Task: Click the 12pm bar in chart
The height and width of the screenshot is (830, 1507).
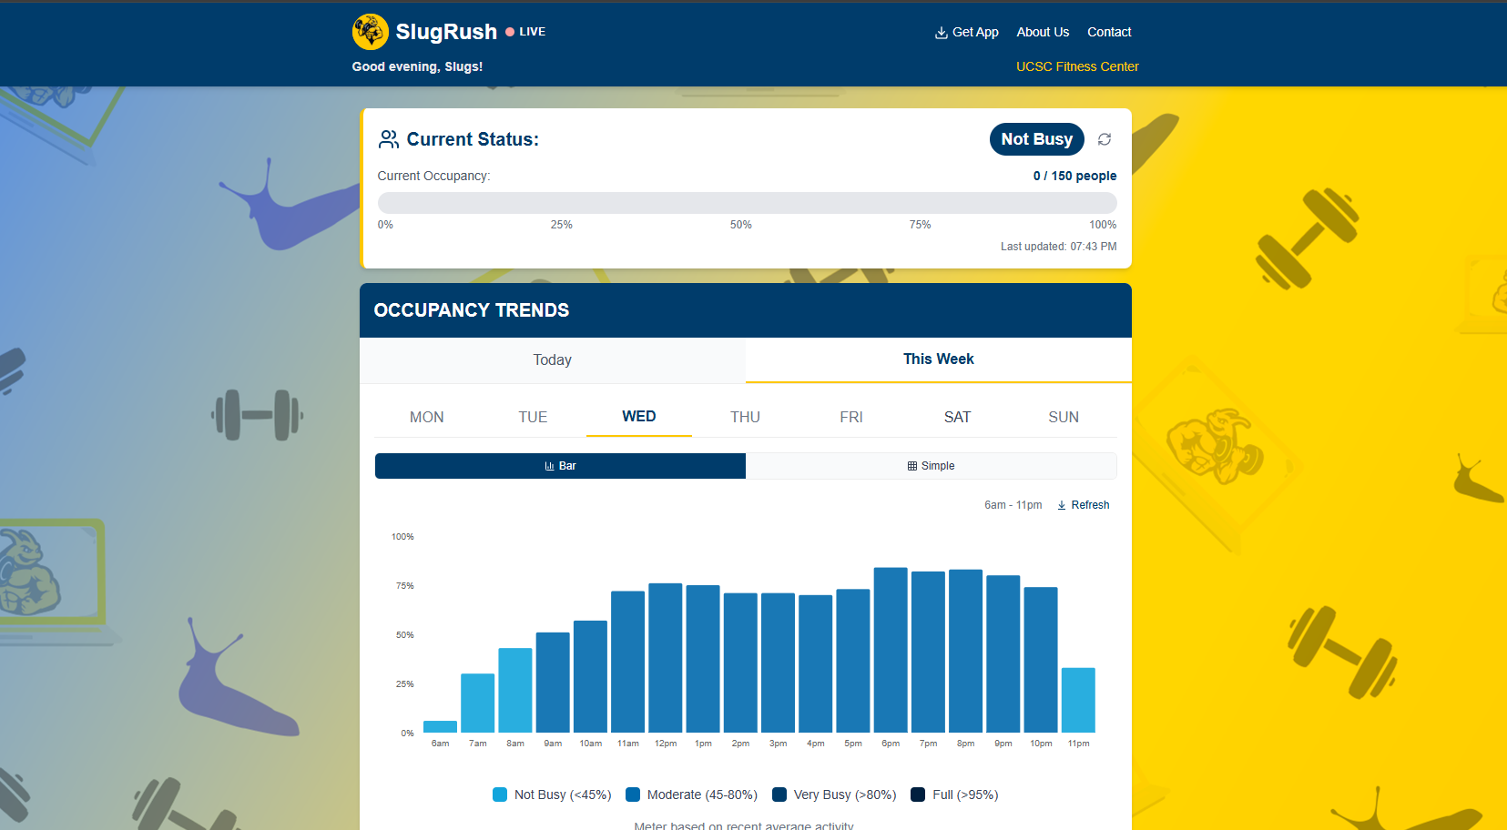Action: (666, 658)
